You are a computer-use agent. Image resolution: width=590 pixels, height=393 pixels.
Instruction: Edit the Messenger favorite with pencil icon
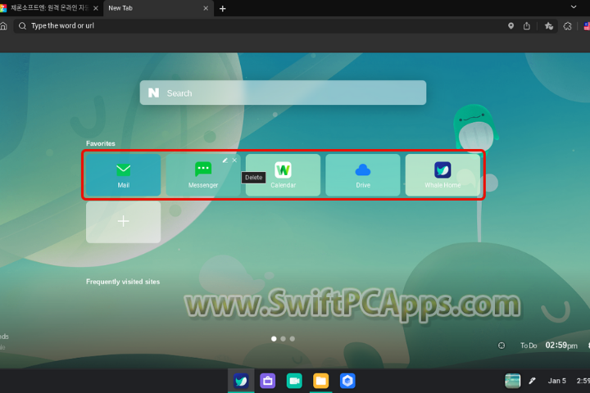pos(225,160)
